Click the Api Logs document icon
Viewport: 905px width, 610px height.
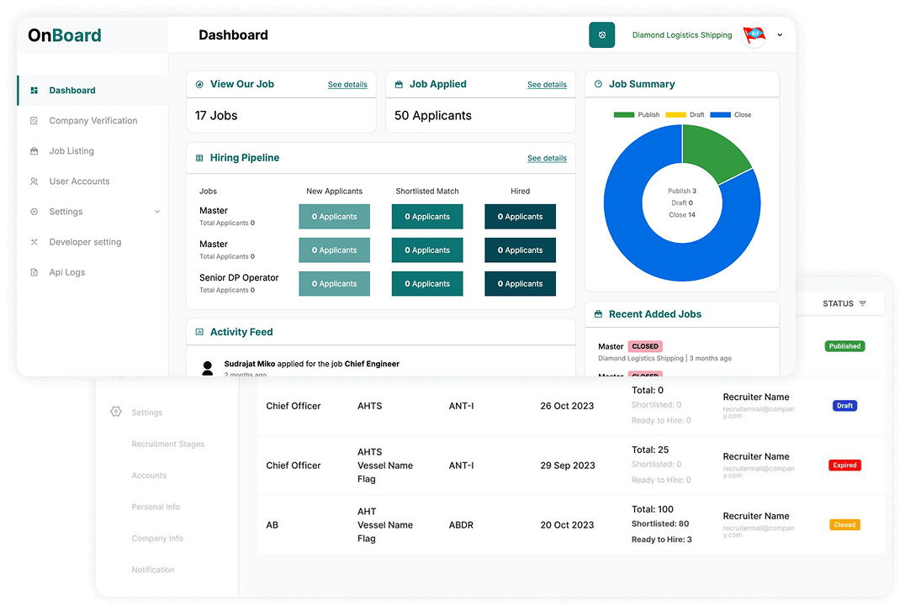[x=34, y=272]
